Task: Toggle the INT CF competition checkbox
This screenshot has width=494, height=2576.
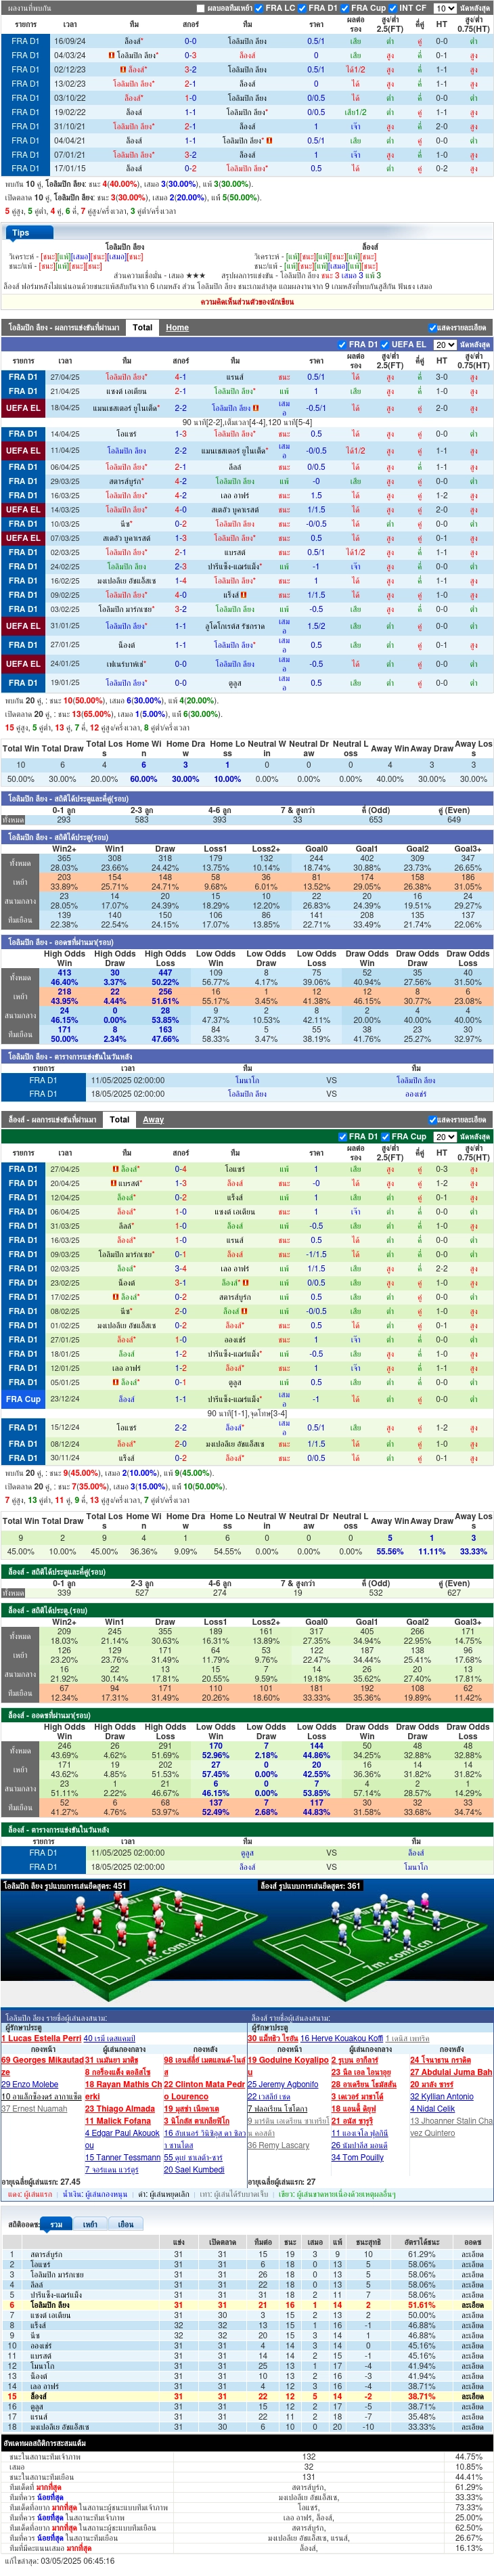Action: (393, 8)
